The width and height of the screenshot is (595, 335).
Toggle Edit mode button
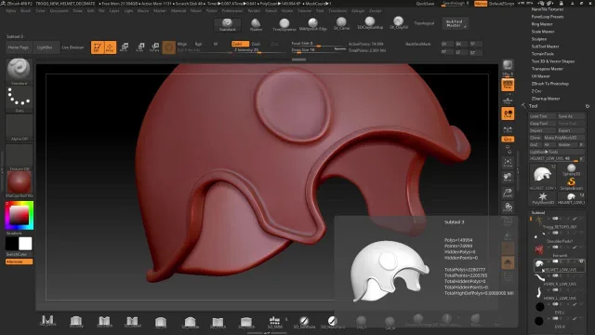[x=97, y=47]
